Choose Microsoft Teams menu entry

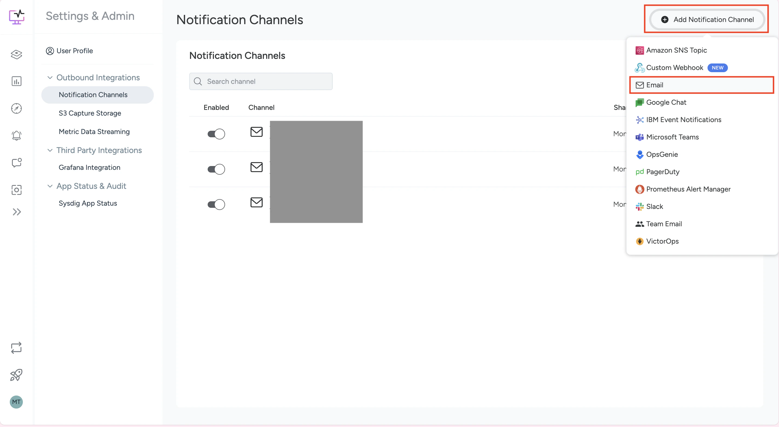(x=702, y=137)
